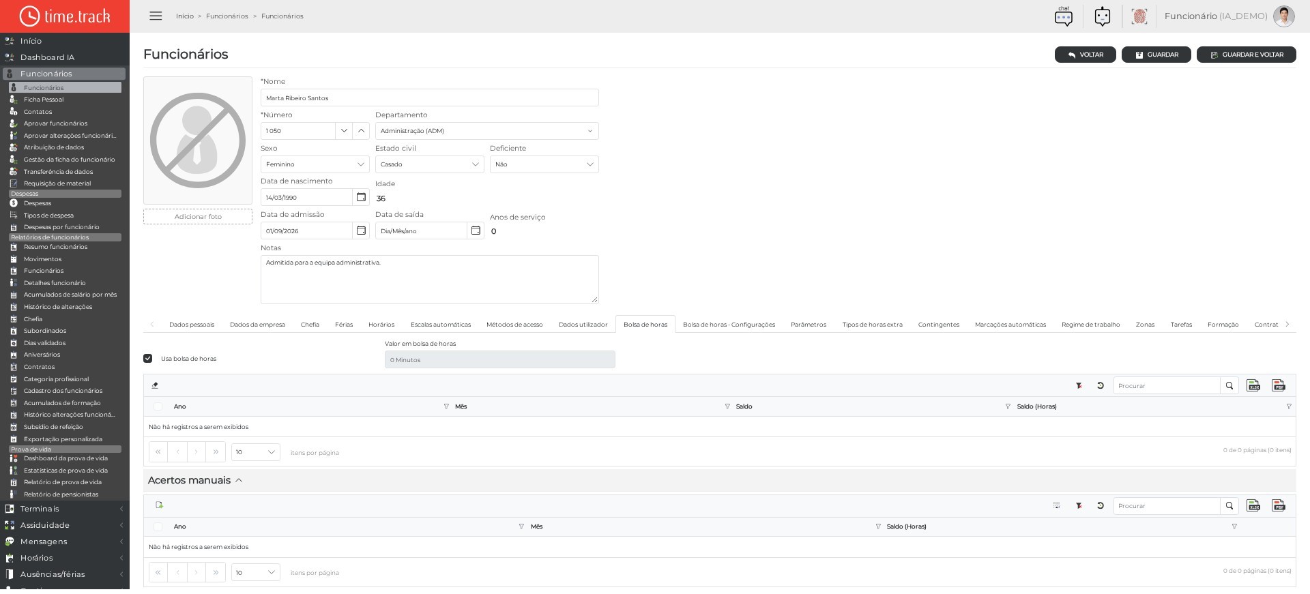Open the Estado civil dropdown
Viewport: 1310px width, 594px height.
point(429,164)
